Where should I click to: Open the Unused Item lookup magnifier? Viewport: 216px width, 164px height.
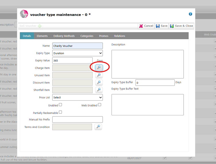coord(99,75)
